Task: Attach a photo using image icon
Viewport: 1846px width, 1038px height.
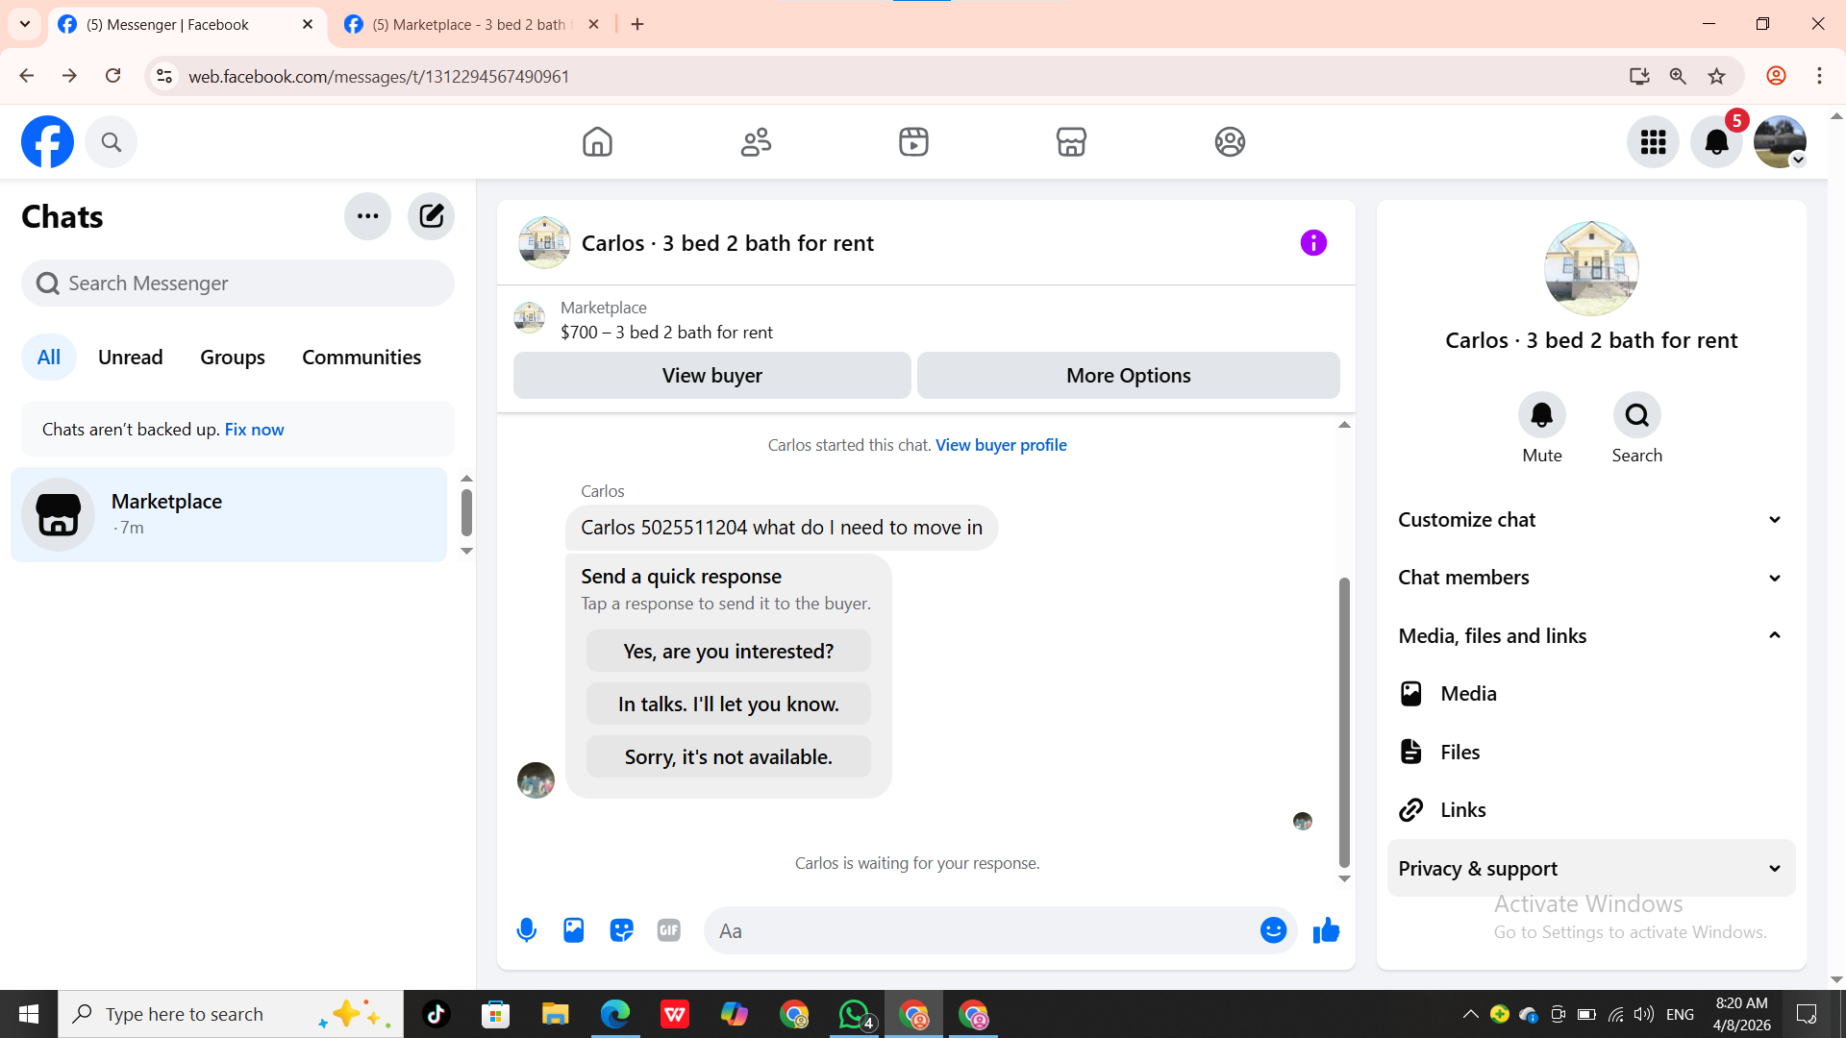Action: coord(574,930)
